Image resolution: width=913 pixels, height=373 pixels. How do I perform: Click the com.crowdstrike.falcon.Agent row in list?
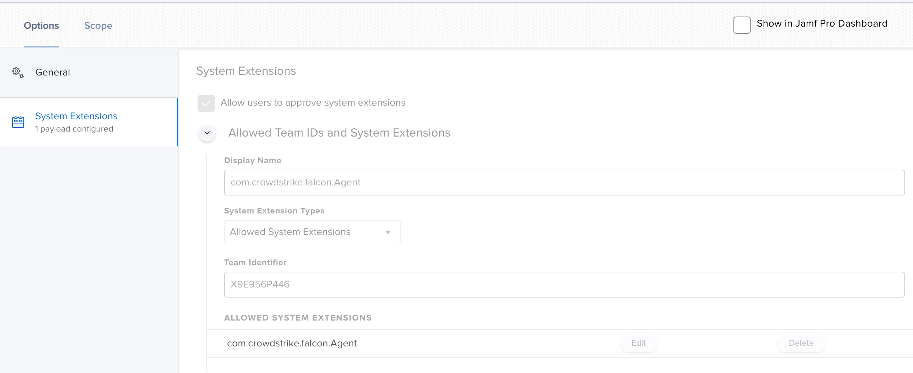click(560, 343)
